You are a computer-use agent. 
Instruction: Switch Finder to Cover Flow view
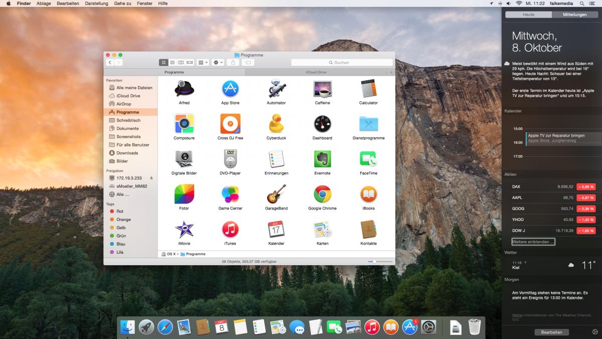click(190, 62)
